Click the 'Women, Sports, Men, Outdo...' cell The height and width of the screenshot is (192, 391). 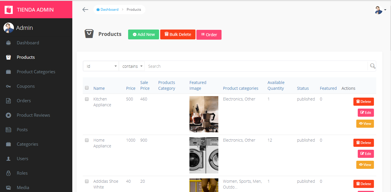pyautogui.click(x=242, y=184)
